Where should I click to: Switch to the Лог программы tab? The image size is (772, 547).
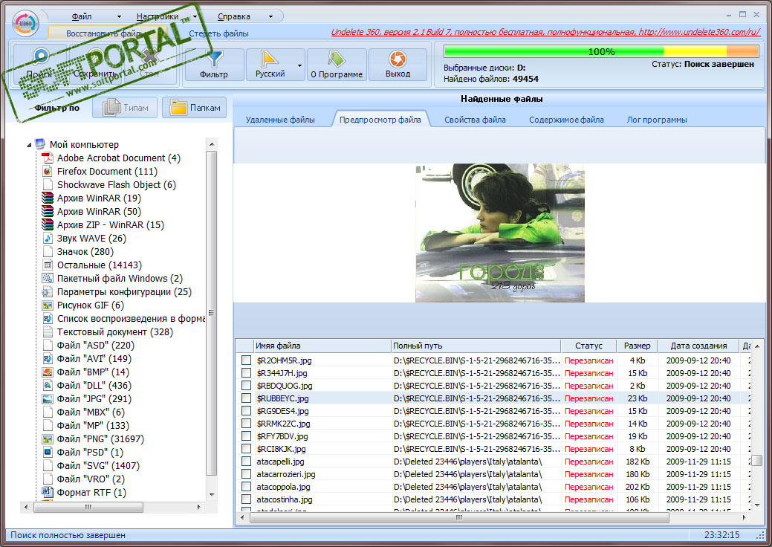coord(657,120)
